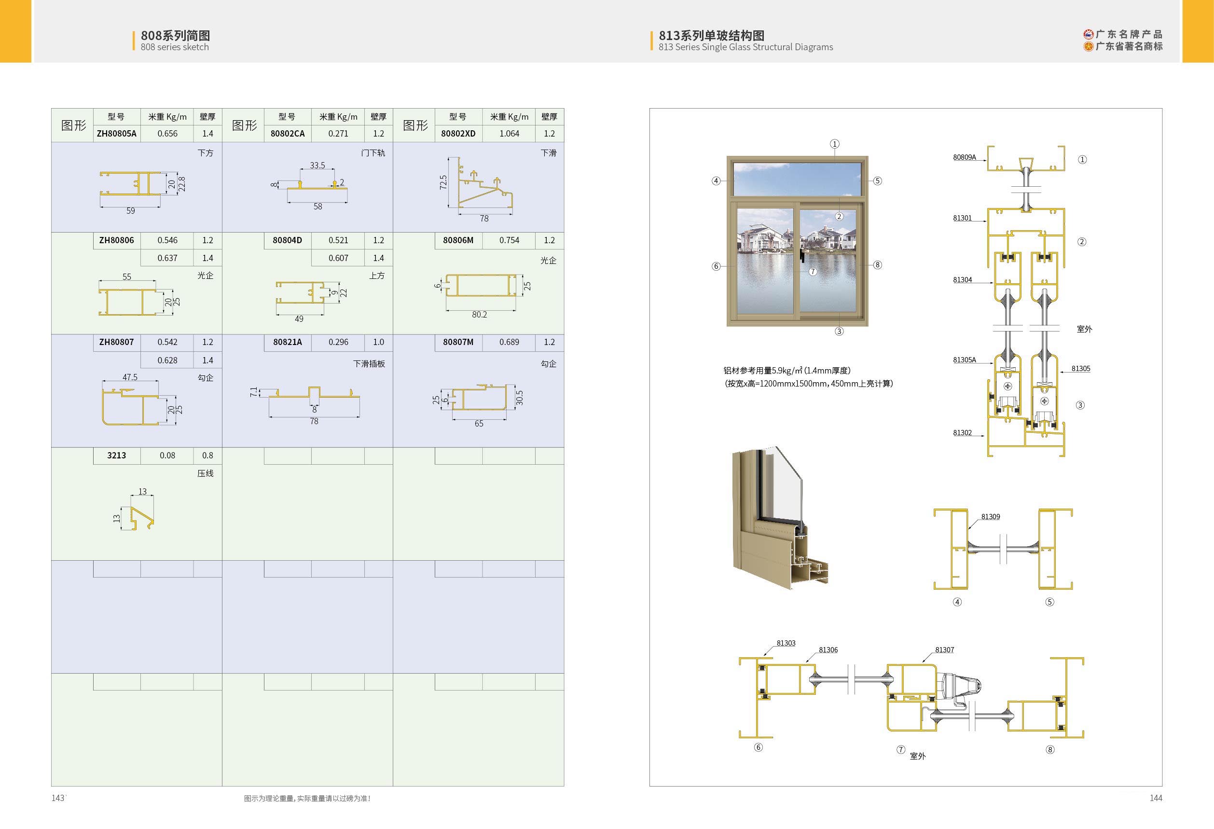
Task: Click the weight value 0.637
Action: (167, 258)
